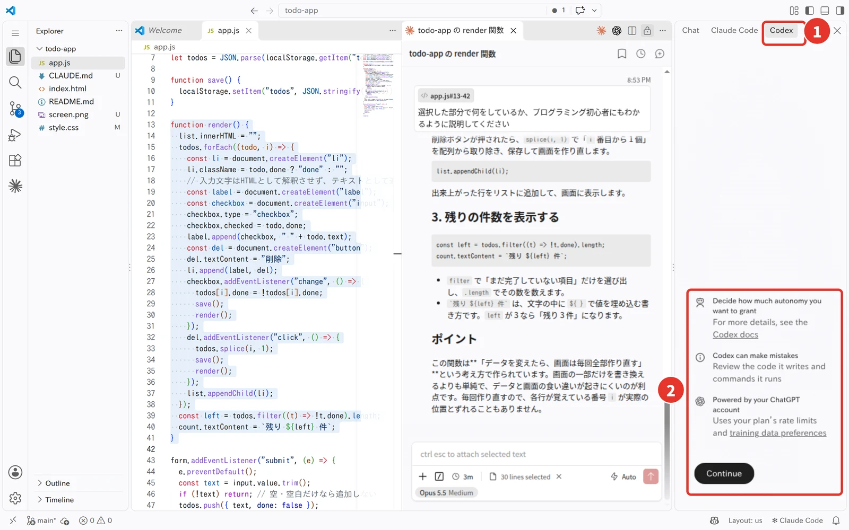Screen dimensions: 849x530
Task: Click the Continue button in Codex panel
Action: [724, 473]
